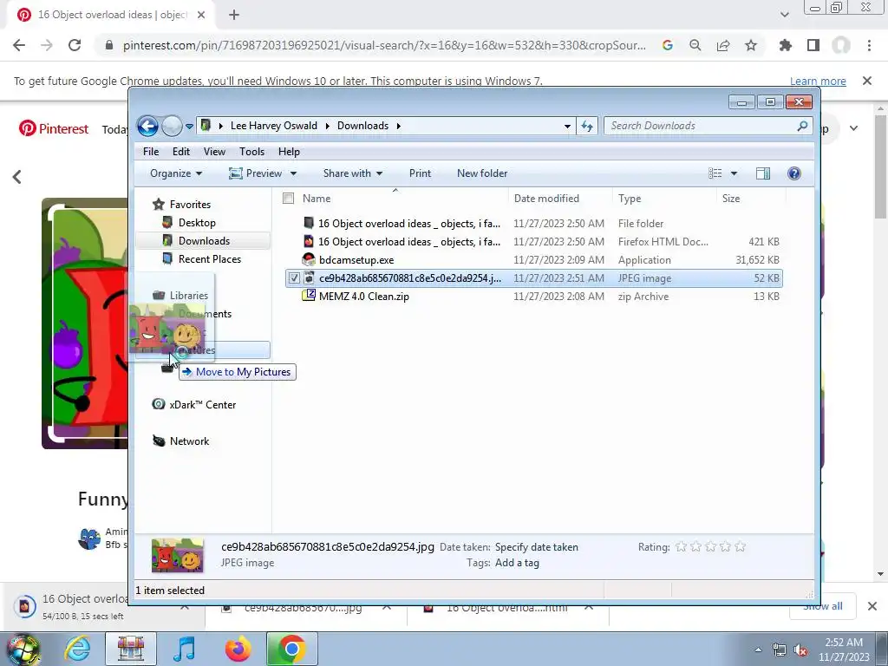Open Chrome extensions puzzle icon
Image resolution: width=888 pixels, height=666 pixels.
pos(786,45)
